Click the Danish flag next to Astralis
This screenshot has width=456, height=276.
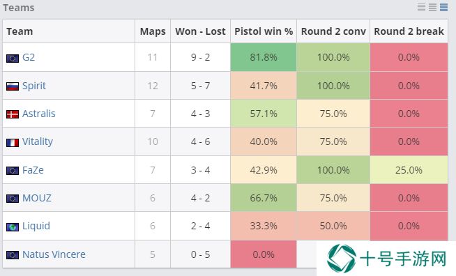pos(13,114)
